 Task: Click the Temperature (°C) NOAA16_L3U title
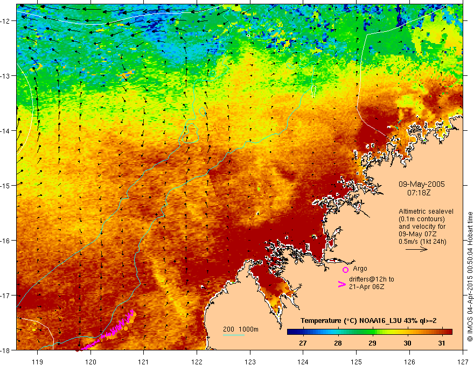368,321
